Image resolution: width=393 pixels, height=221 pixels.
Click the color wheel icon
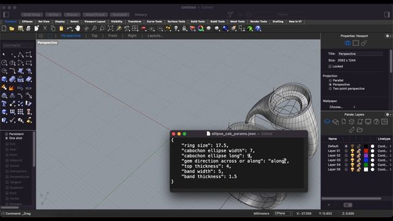click(201, 29)
